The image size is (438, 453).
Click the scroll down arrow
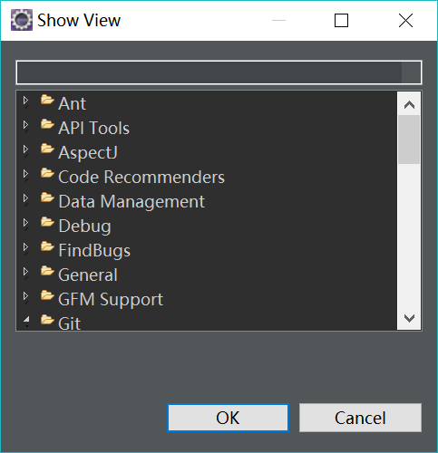coord(409,318)
